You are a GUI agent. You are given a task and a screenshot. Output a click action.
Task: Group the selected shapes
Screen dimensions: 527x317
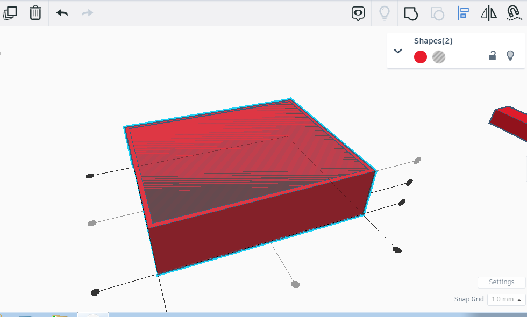tap(411, 13)
